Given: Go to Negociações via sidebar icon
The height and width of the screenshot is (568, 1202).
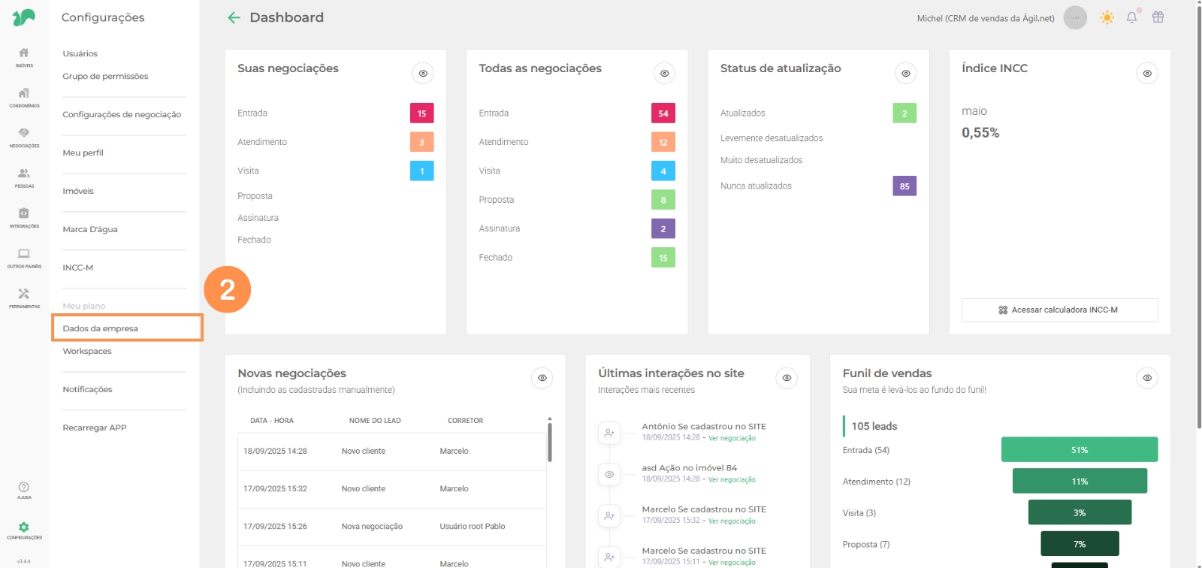Looking at the screenshot, I should [24, 137].
